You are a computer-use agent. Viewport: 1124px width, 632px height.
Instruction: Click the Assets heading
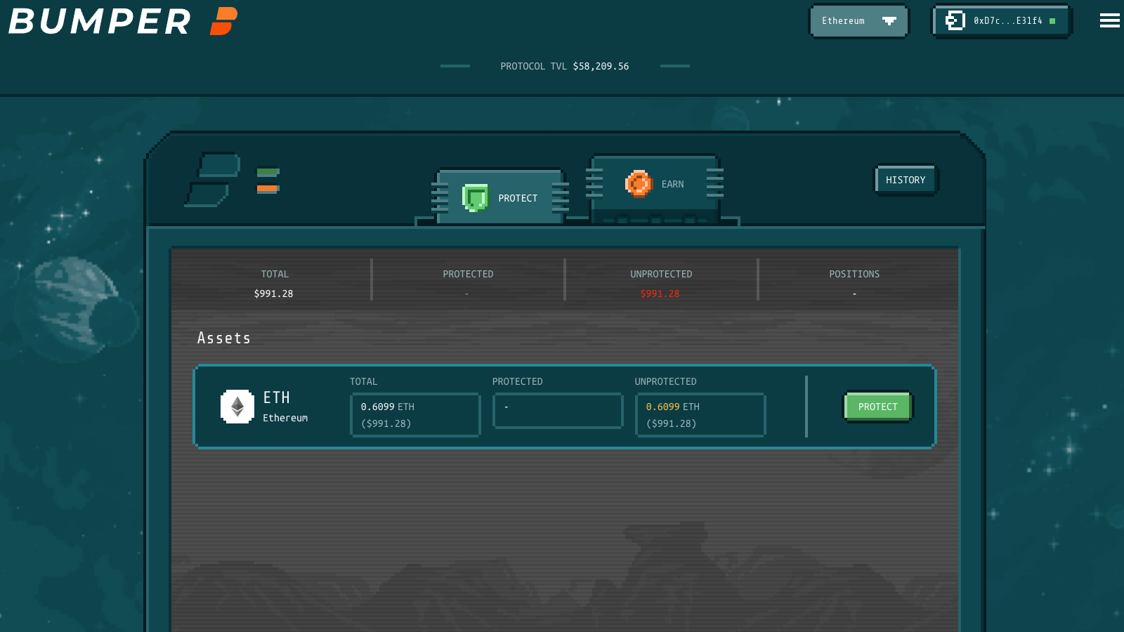coord(224,338)
